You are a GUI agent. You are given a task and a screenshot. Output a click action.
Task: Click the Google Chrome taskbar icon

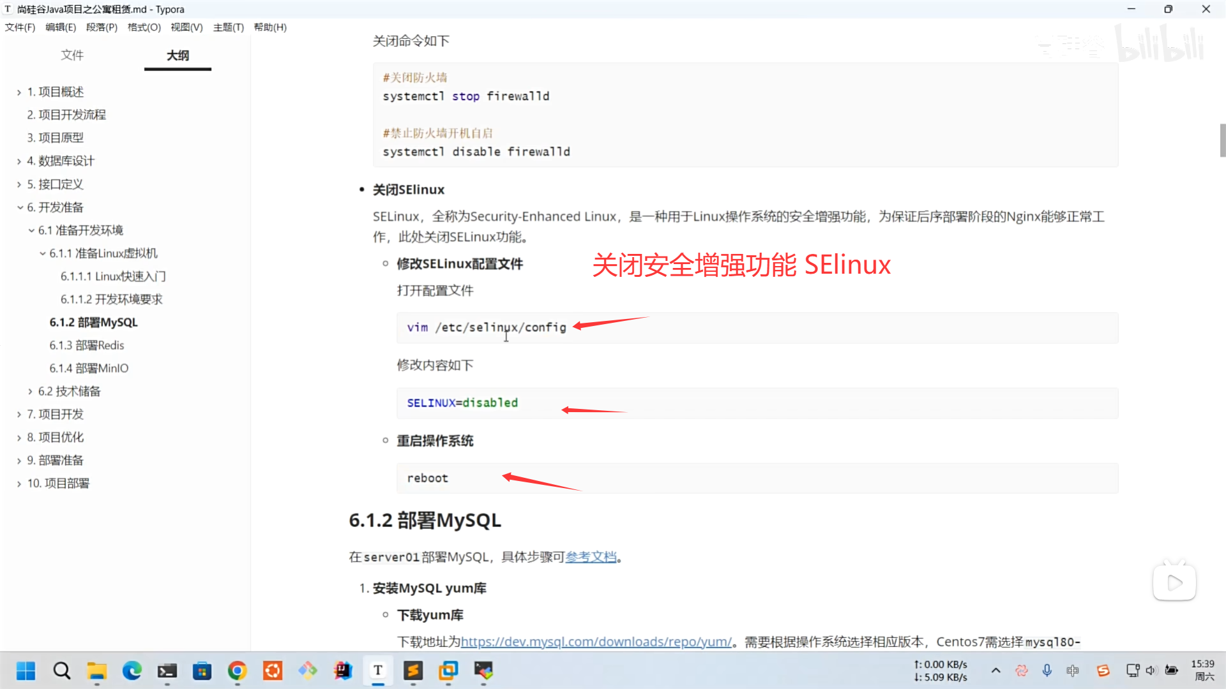pyautogui.click(x=238, y=670)
